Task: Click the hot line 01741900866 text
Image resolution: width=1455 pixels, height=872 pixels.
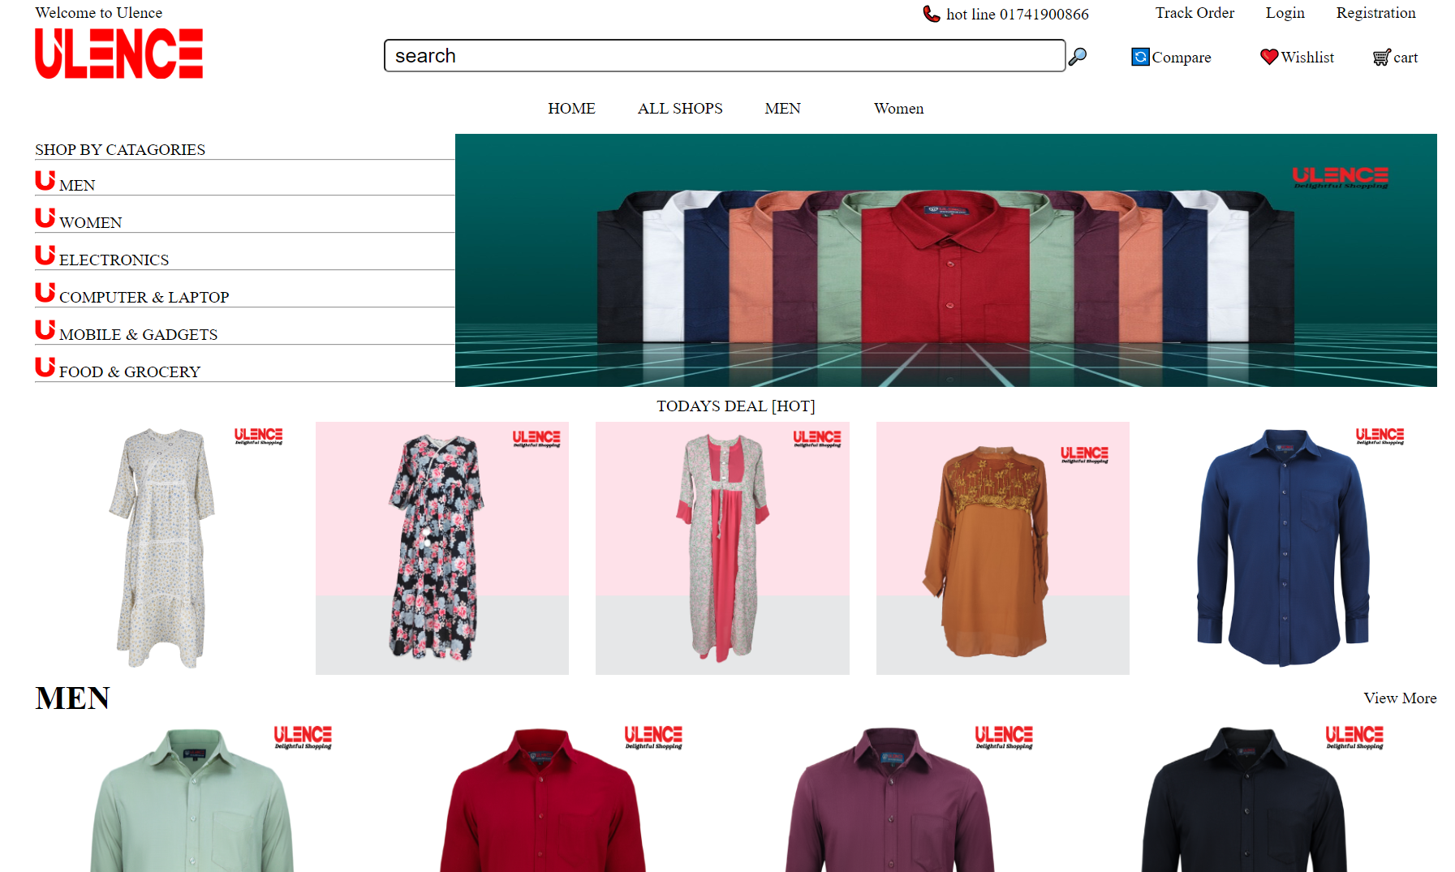Action: (1018, 15)
